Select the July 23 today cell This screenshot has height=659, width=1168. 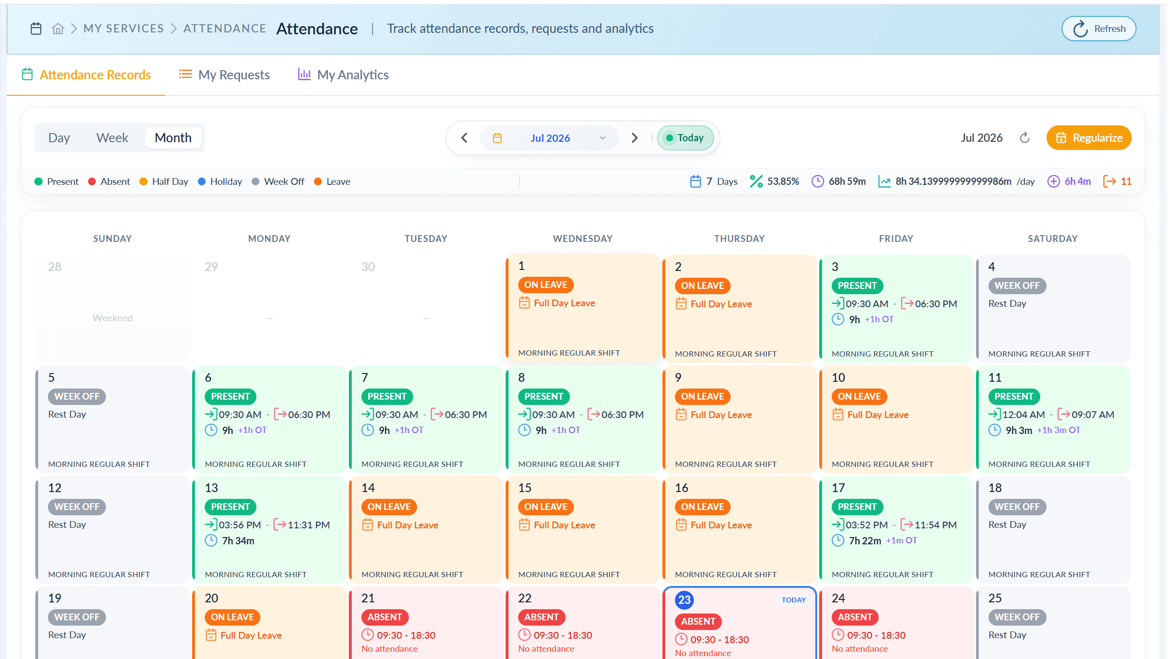(739, 623)
